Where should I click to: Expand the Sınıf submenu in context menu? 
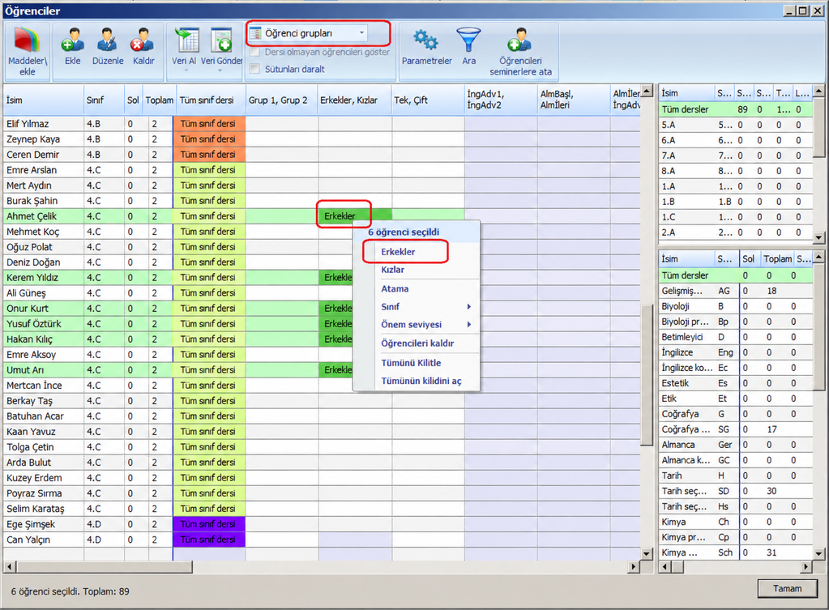pos(425,306)
